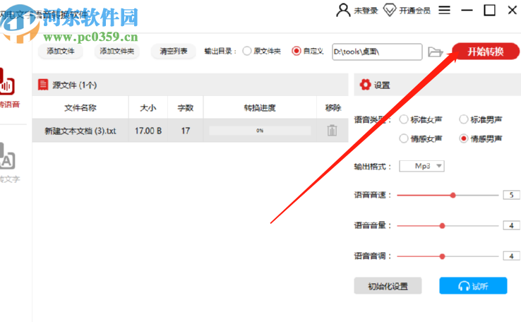Screen dimensions: 521x322
Task: Open the 未登录 login link
Action: (x=366, y=11)
